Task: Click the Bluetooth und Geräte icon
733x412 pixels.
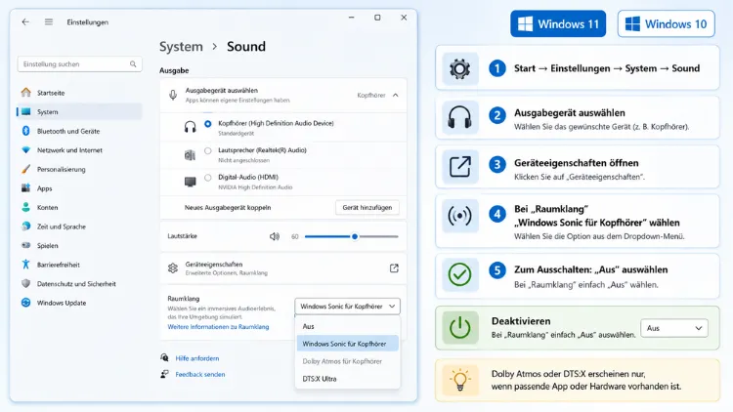Action: point(26,131)
